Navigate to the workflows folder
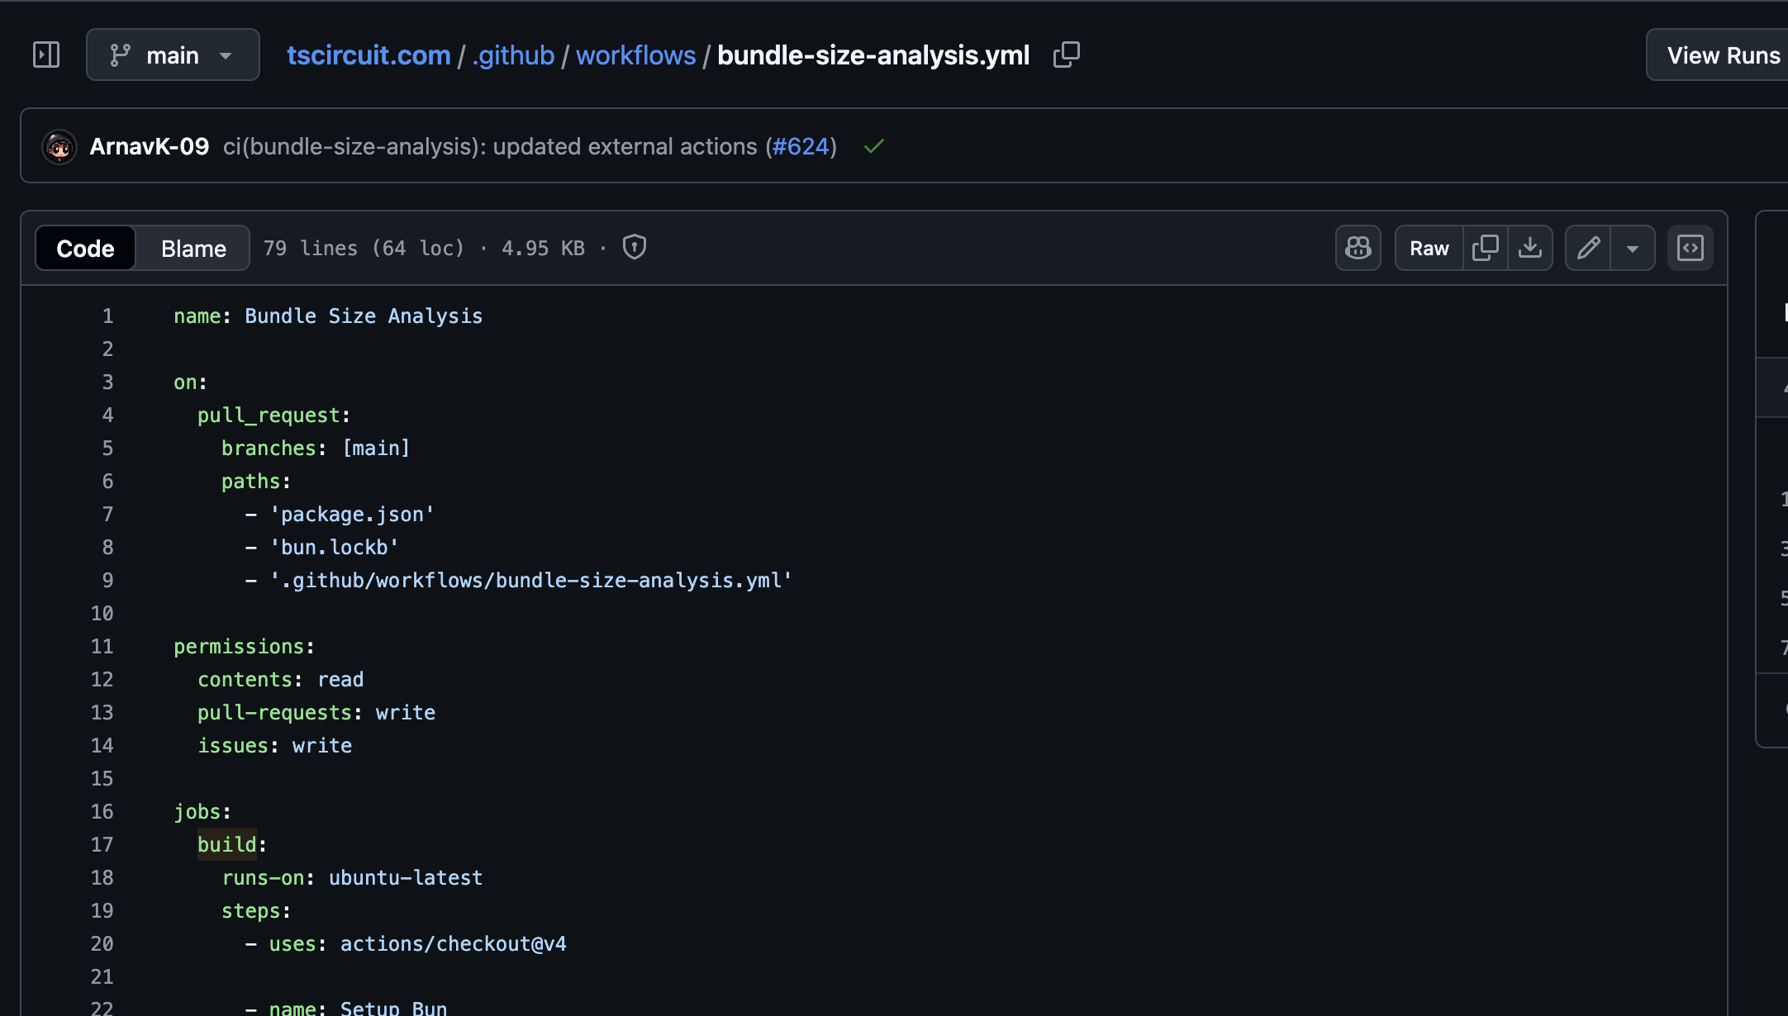1788x1016 pixels. (x=635, y=55)
